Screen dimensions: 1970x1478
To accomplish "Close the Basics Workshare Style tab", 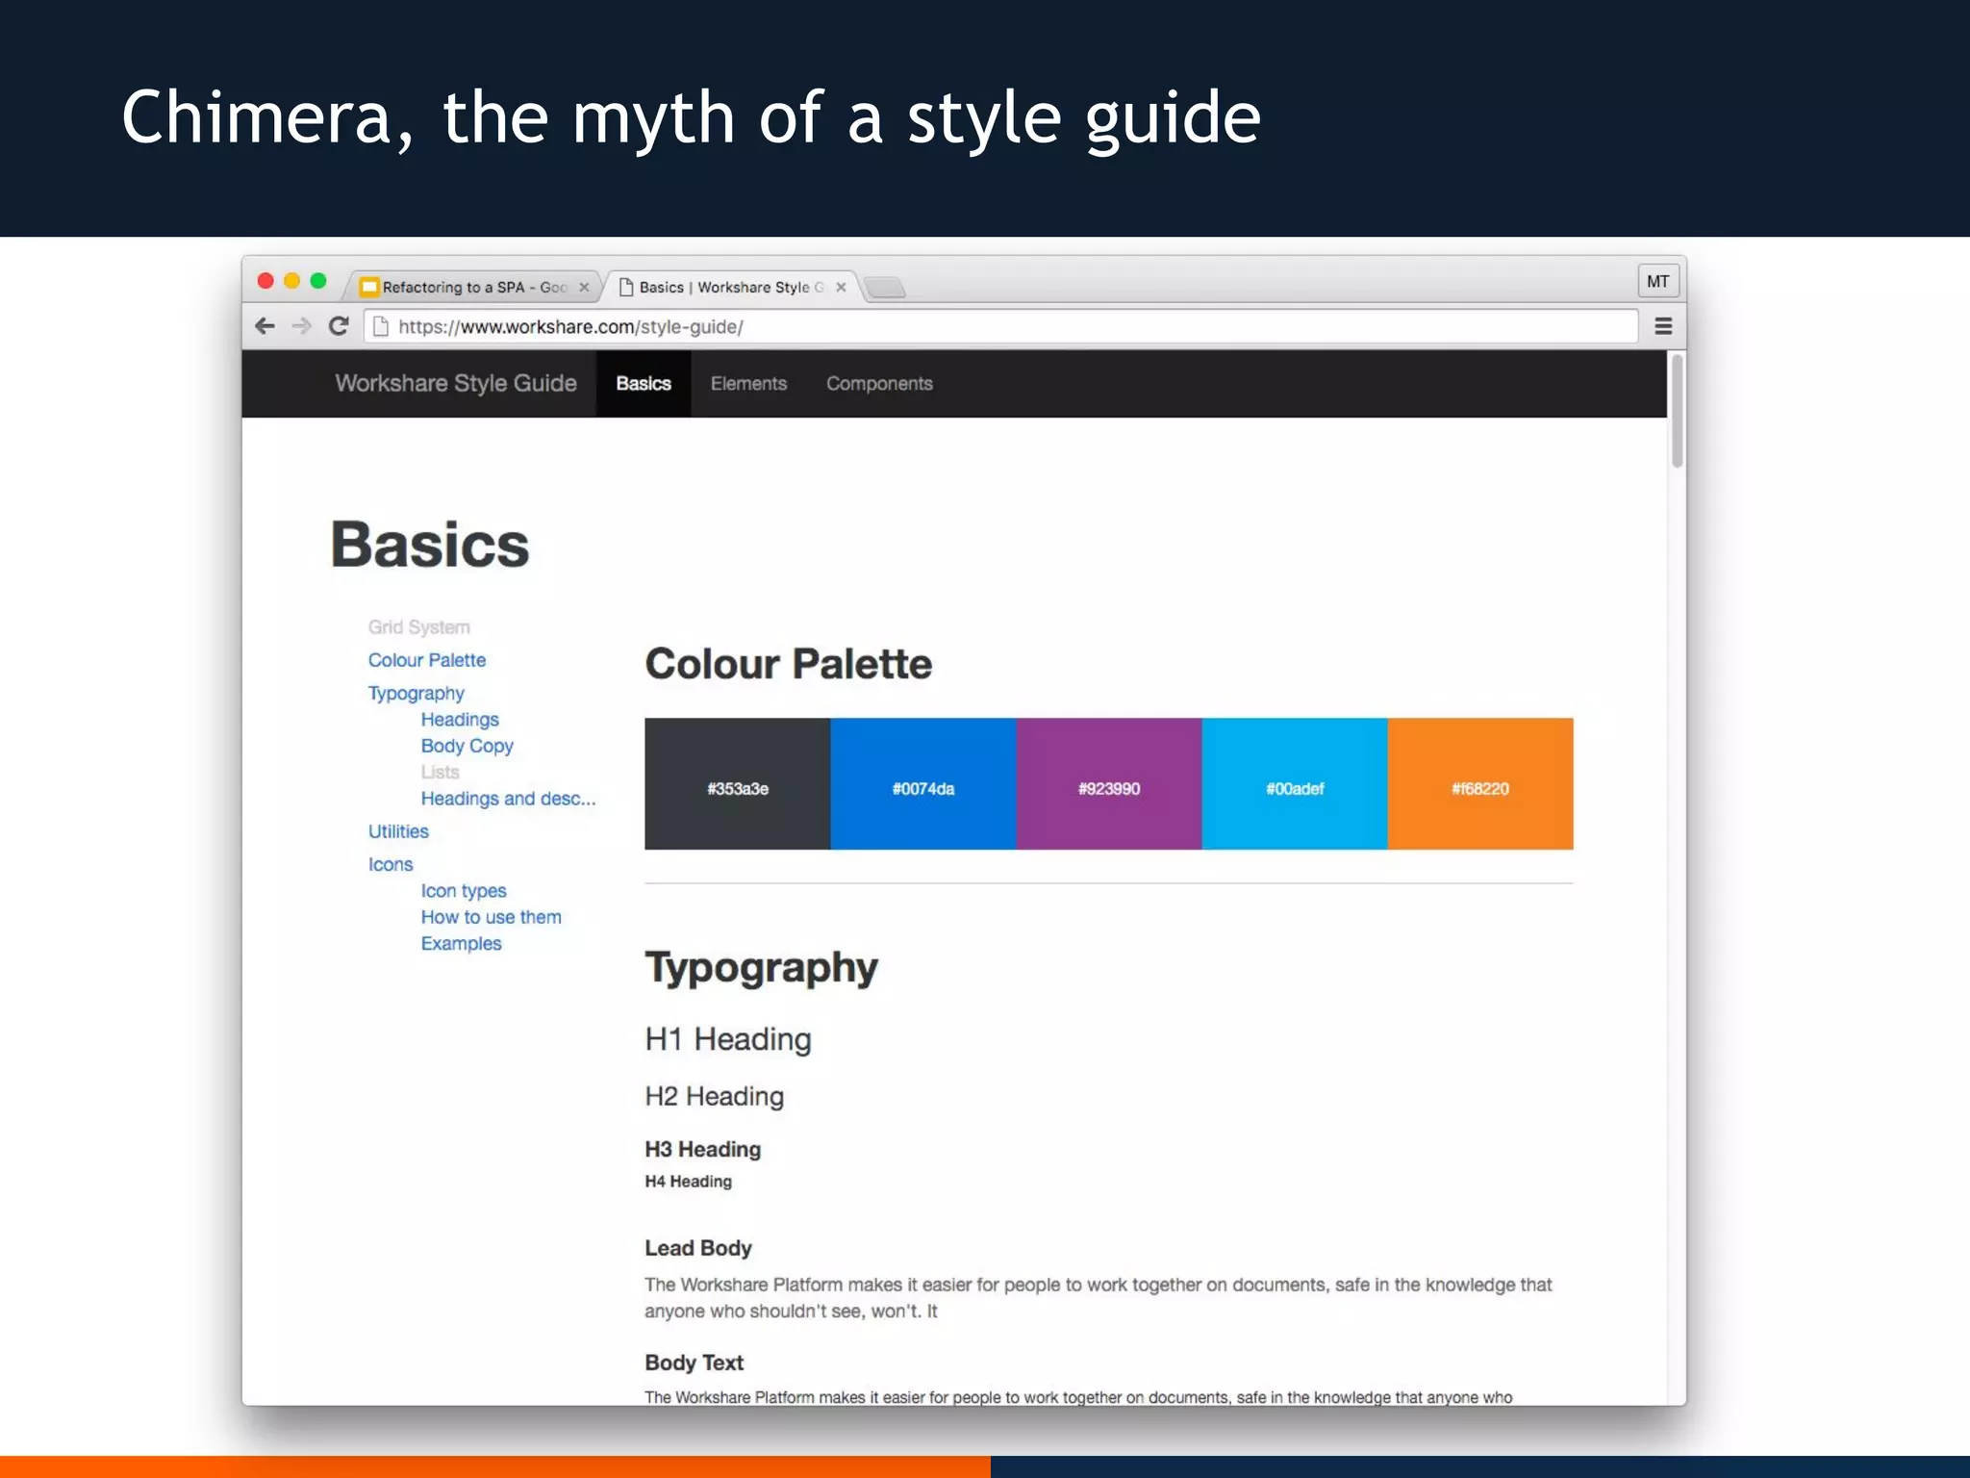I will tap(841, 287).
